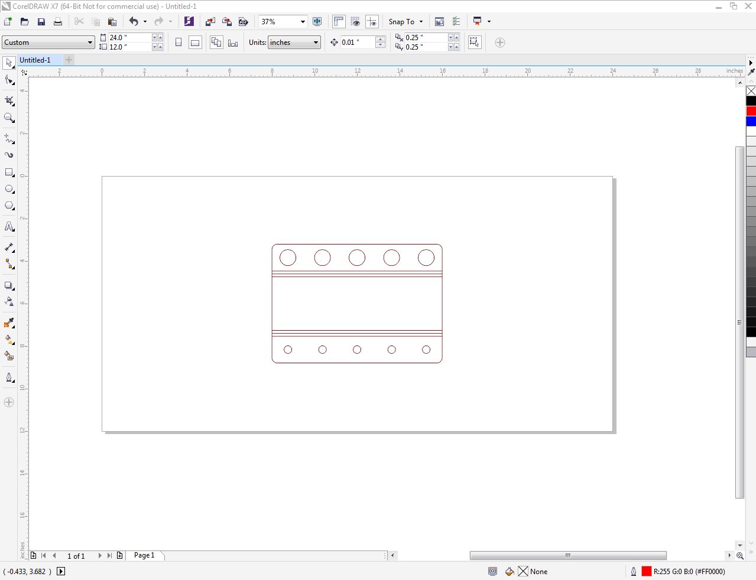This screenshot has height=580, width=756.
Task: Click the Export icon
Action: coord(227,22)
